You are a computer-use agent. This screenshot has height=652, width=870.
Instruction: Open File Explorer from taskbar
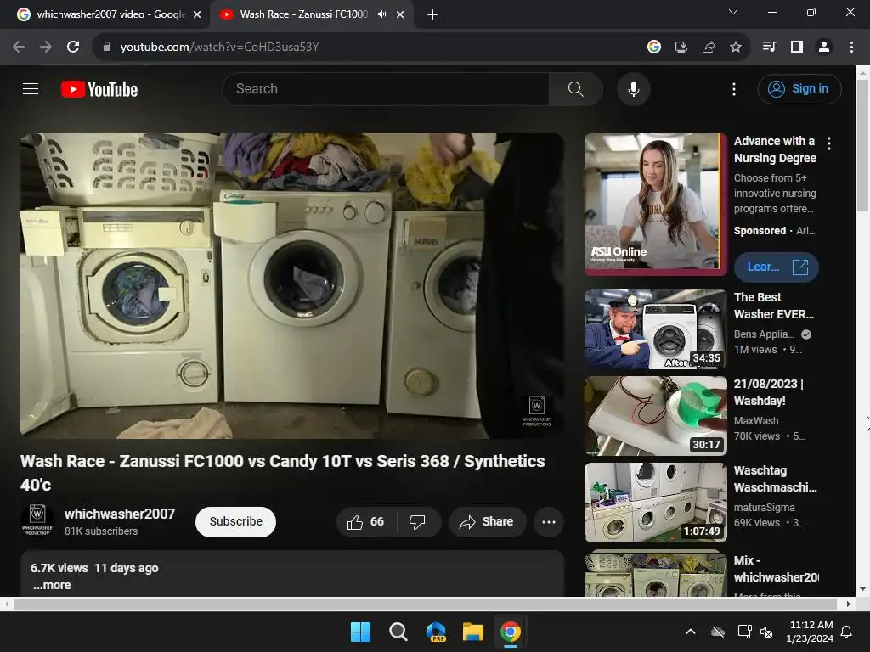(x=473, y=632)
